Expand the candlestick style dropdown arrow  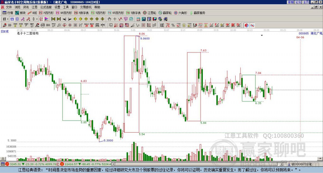tap(37, 19)
